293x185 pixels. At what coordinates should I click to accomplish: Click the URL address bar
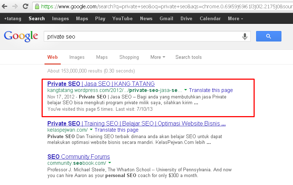click(x=162, y=6)
